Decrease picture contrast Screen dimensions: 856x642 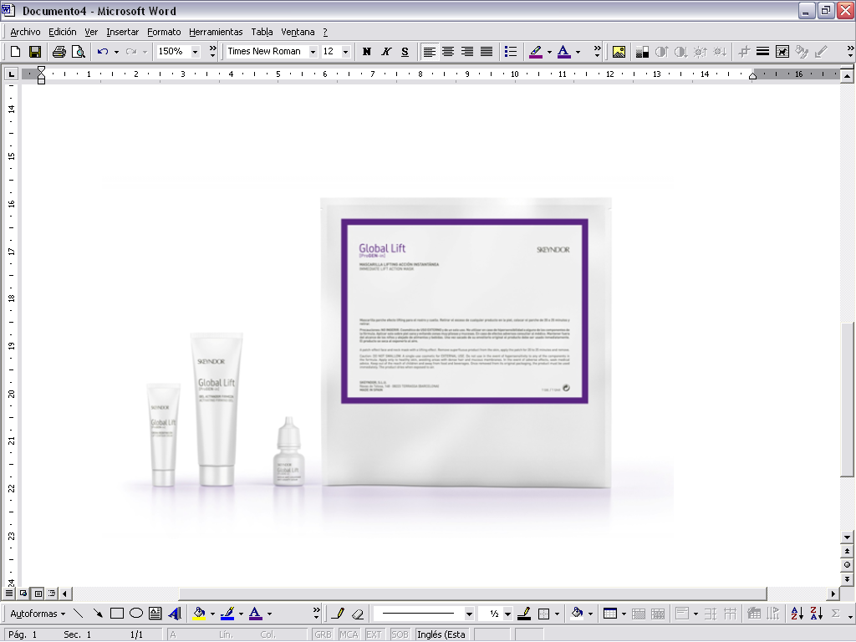680,52
